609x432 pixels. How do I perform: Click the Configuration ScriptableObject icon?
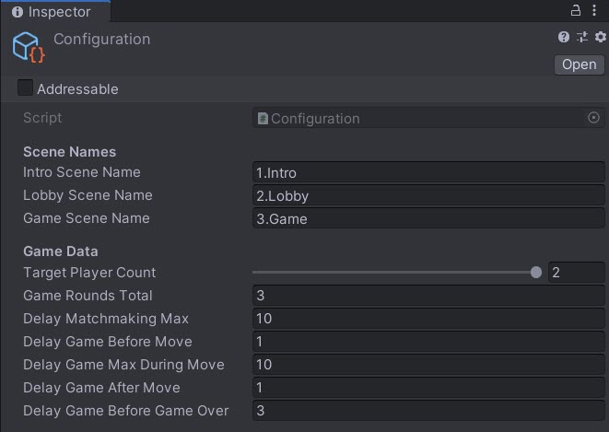pos(29,47)
